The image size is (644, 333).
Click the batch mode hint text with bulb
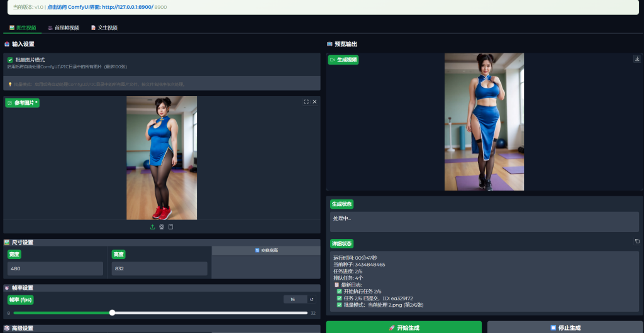coord(97,85)
